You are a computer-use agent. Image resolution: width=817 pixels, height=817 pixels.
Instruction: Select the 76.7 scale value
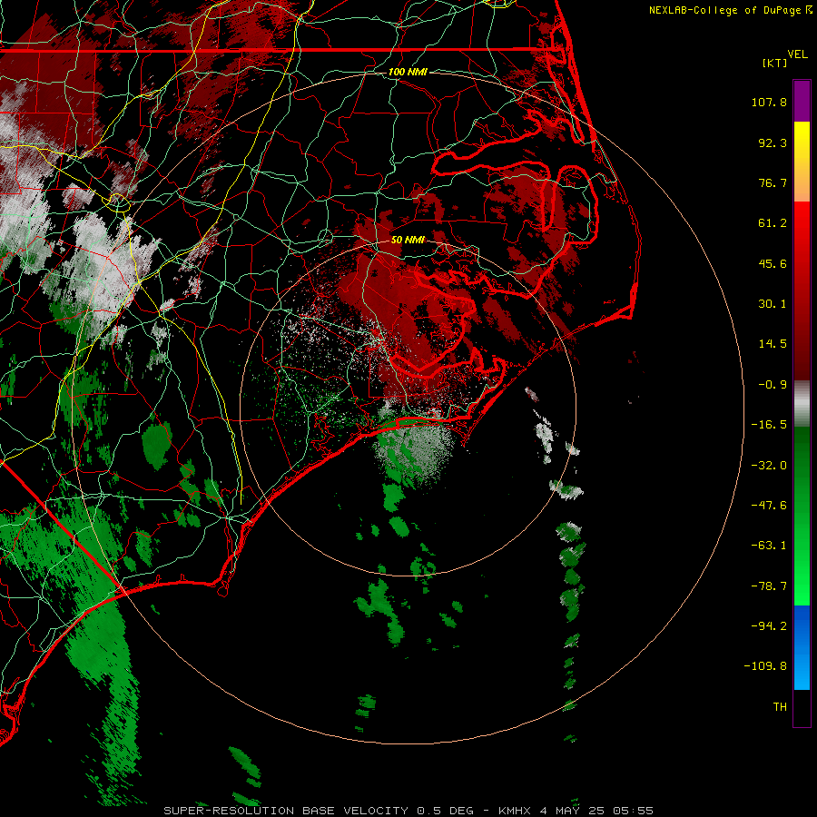pos(773,182)
